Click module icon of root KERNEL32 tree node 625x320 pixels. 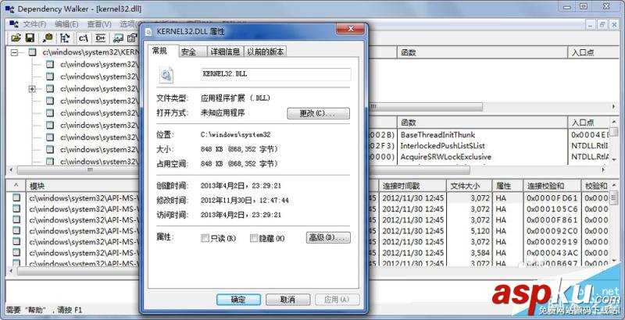(32, 52)
